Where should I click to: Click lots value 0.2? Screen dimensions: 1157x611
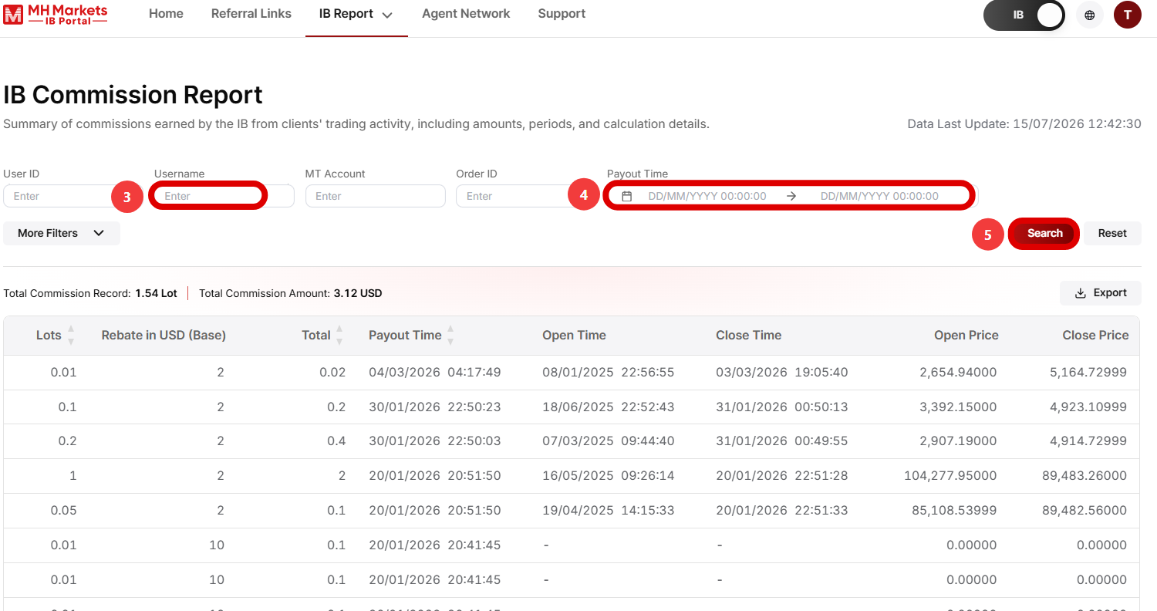click(x=67, y=441)
